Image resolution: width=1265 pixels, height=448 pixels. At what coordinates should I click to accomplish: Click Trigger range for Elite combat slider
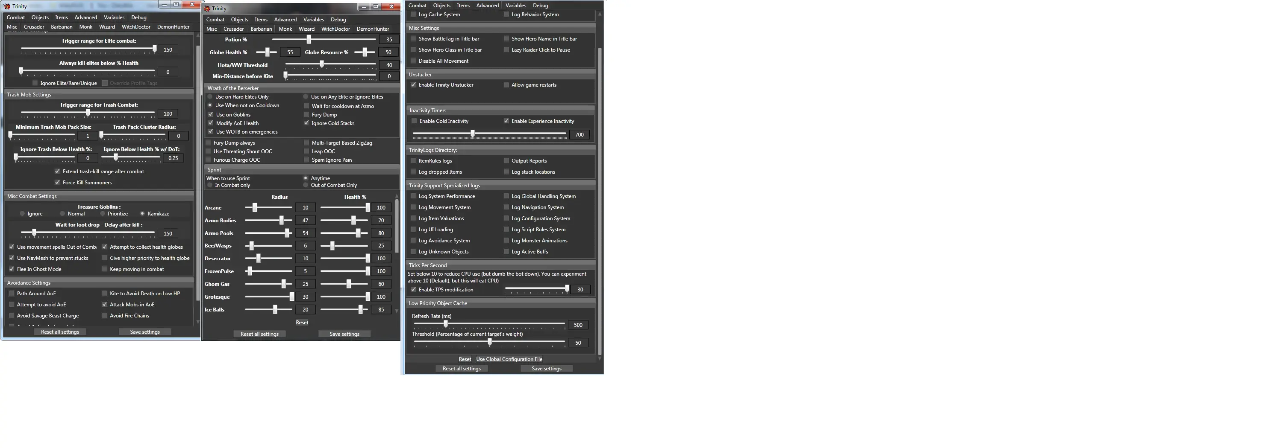tap(88, 49)
